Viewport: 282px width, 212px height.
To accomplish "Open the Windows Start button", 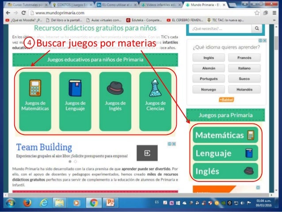I will [11, 203].
